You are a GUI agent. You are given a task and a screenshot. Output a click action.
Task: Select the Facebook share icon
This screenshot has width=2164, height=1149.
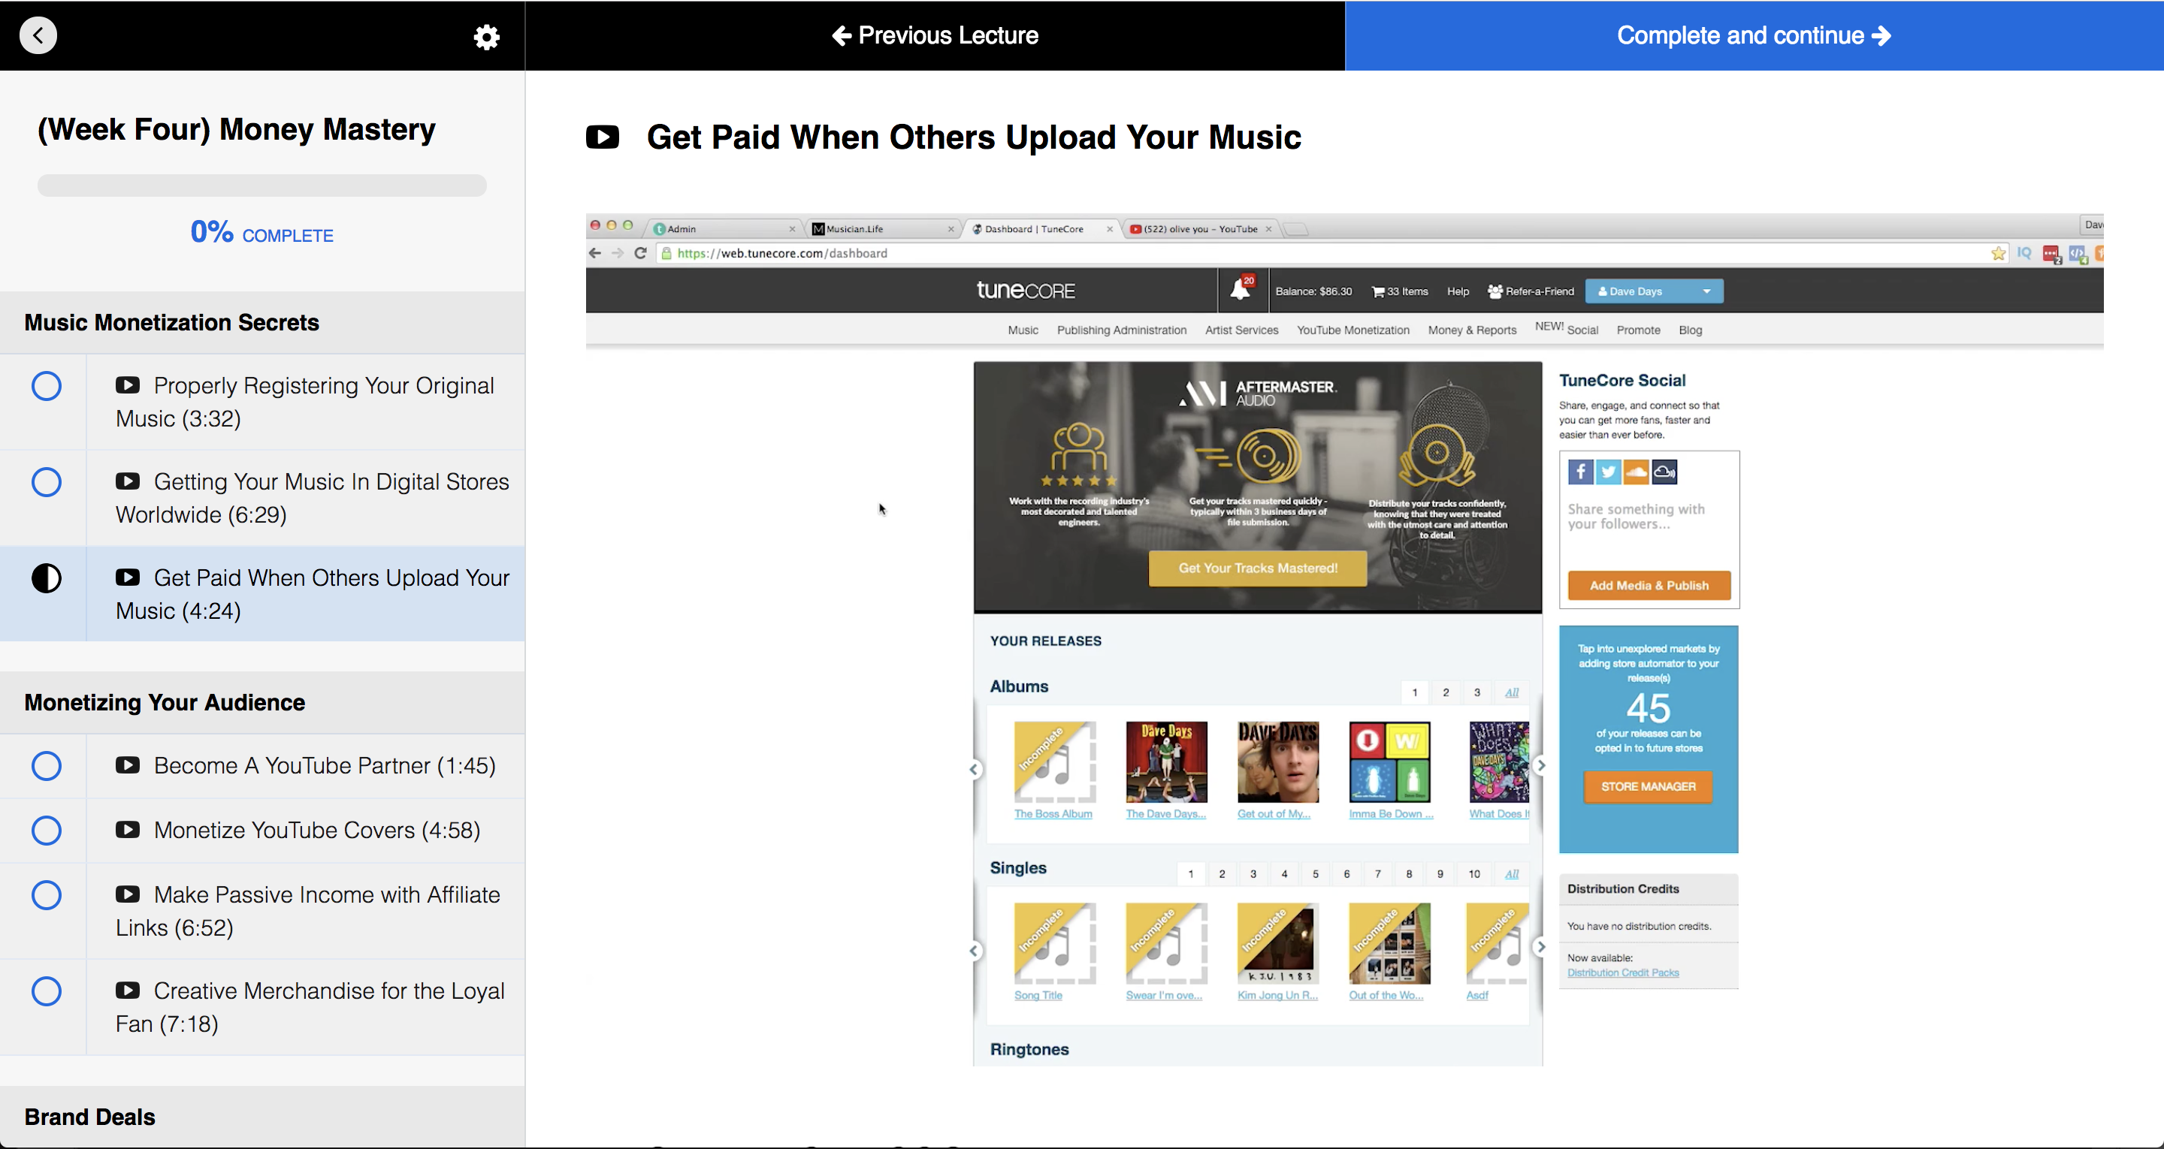[x=1580, y=472]
